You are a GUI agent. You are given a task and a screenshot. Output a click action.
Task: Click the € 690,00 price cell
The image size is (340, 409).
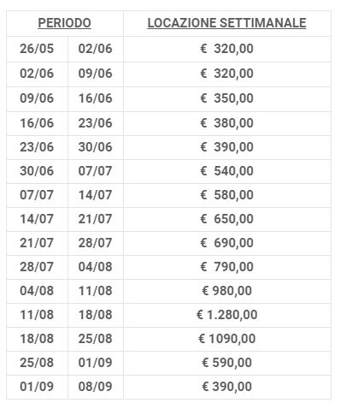pyautogui.click(x=226, y=243)
